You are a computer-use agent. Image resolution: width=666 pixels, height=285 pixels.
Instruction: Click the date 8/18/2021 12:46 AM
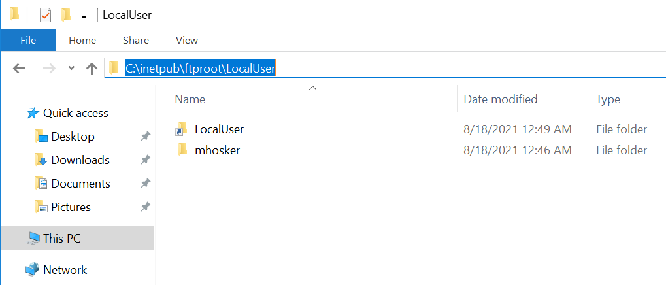click(518, 150)
